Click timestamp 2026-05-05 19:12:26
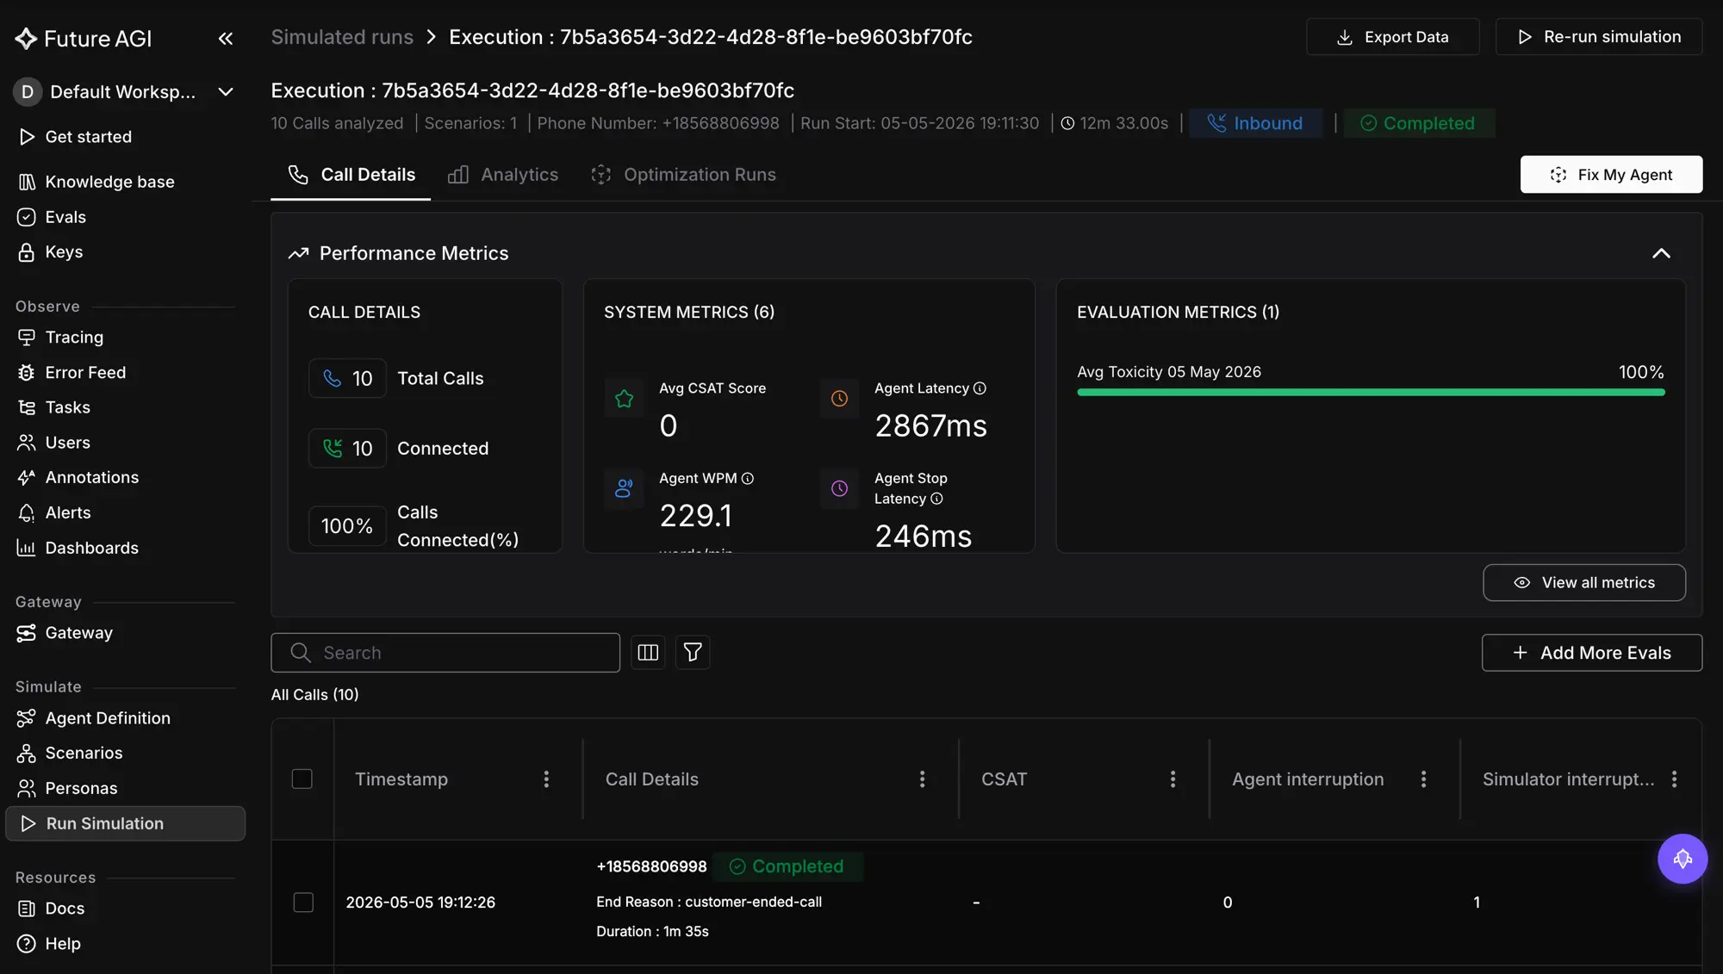 pos(420,903)
